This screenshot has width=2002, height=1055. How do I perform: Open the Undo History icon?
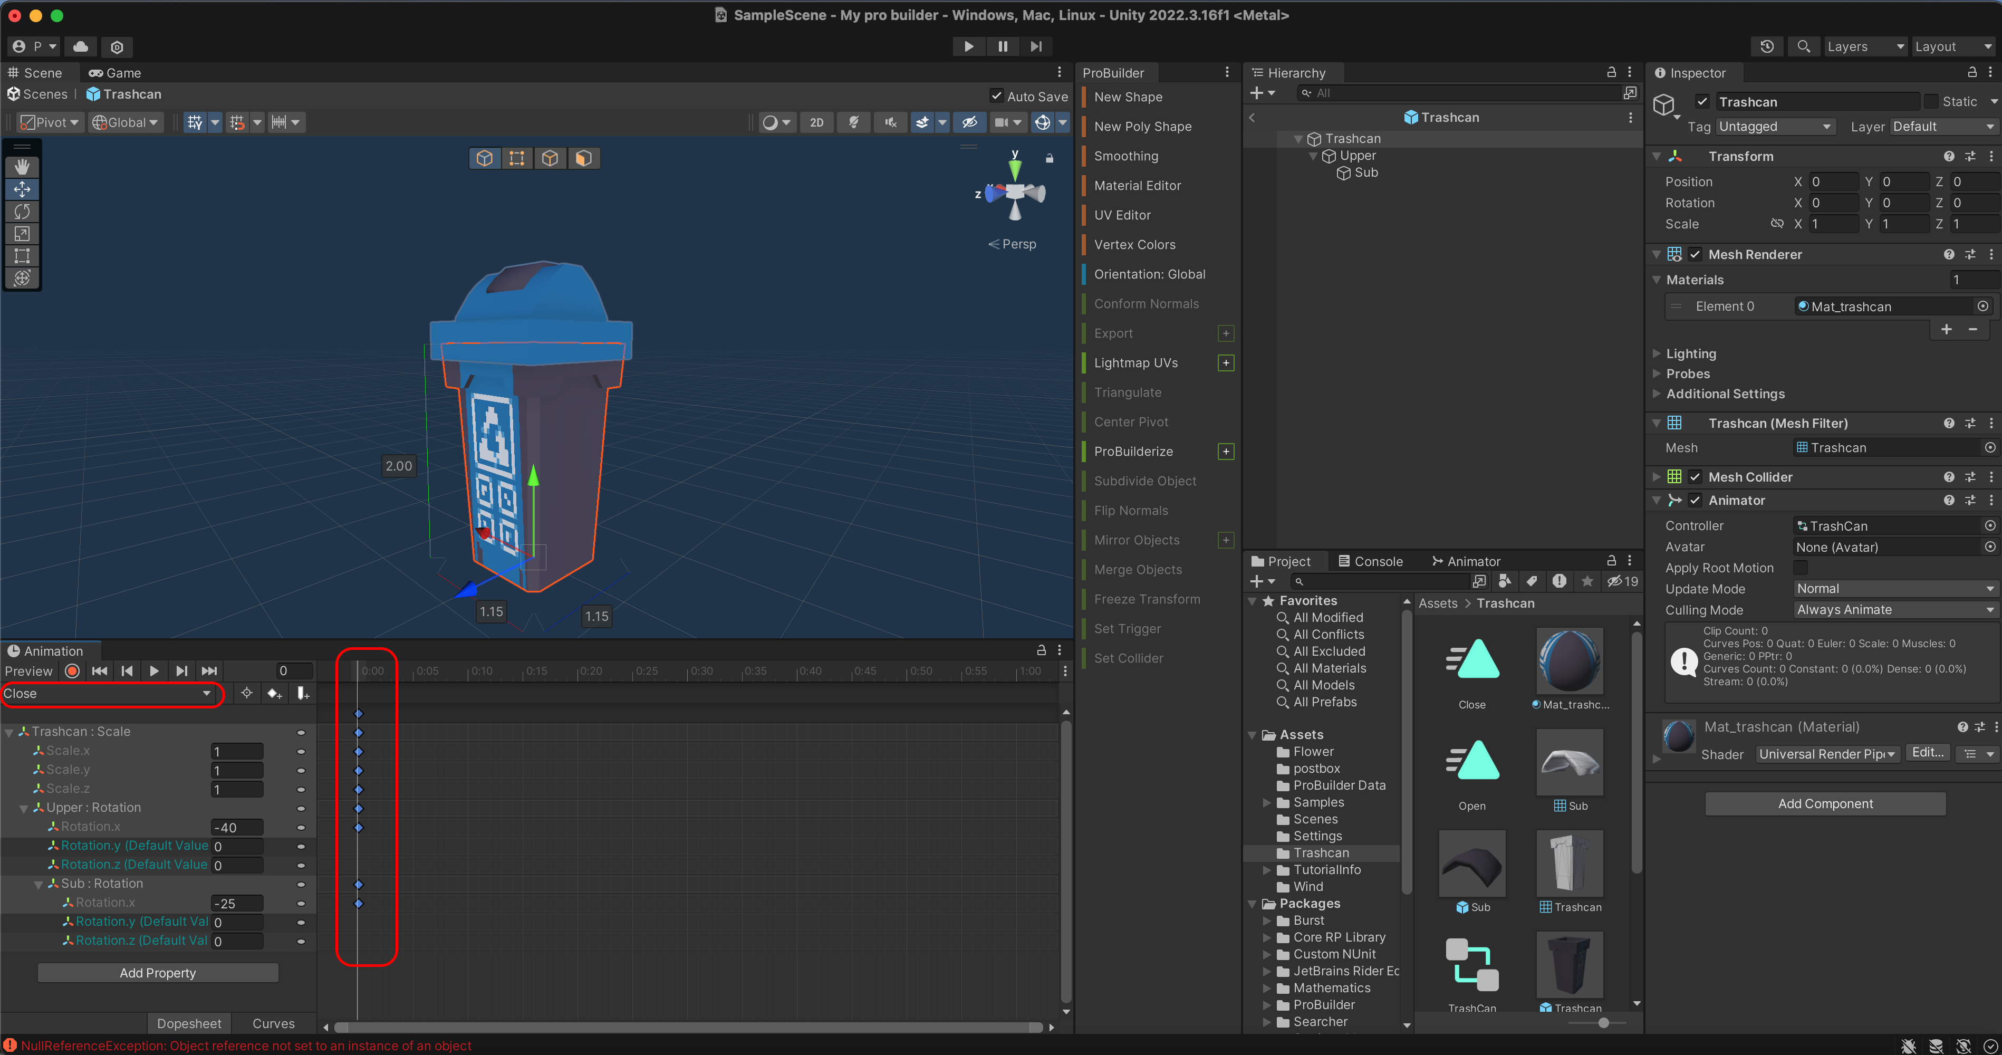point(1766,46)
